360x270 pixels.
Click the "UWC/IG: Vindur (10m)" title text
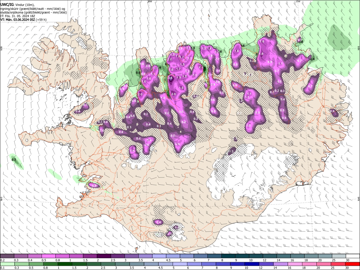tap(17, 5)
